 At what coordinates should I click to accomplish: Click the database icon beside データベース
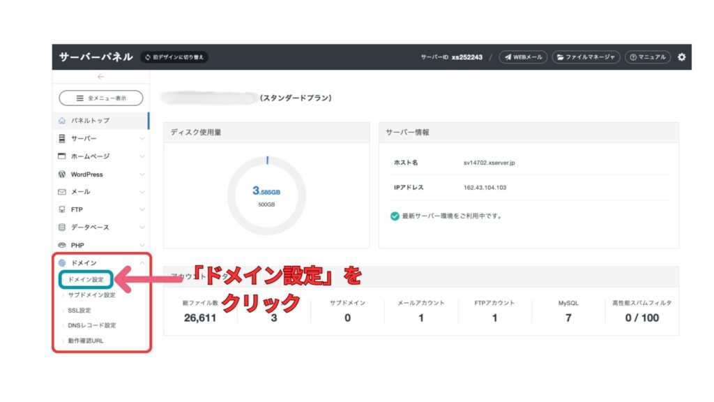point(62,227)
